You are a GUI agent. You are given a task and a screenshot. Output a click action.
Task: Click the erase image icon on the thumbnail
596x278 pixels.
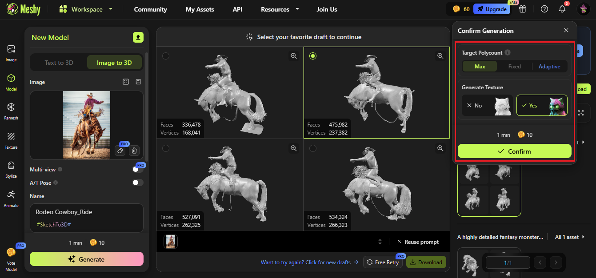(119, 151)
